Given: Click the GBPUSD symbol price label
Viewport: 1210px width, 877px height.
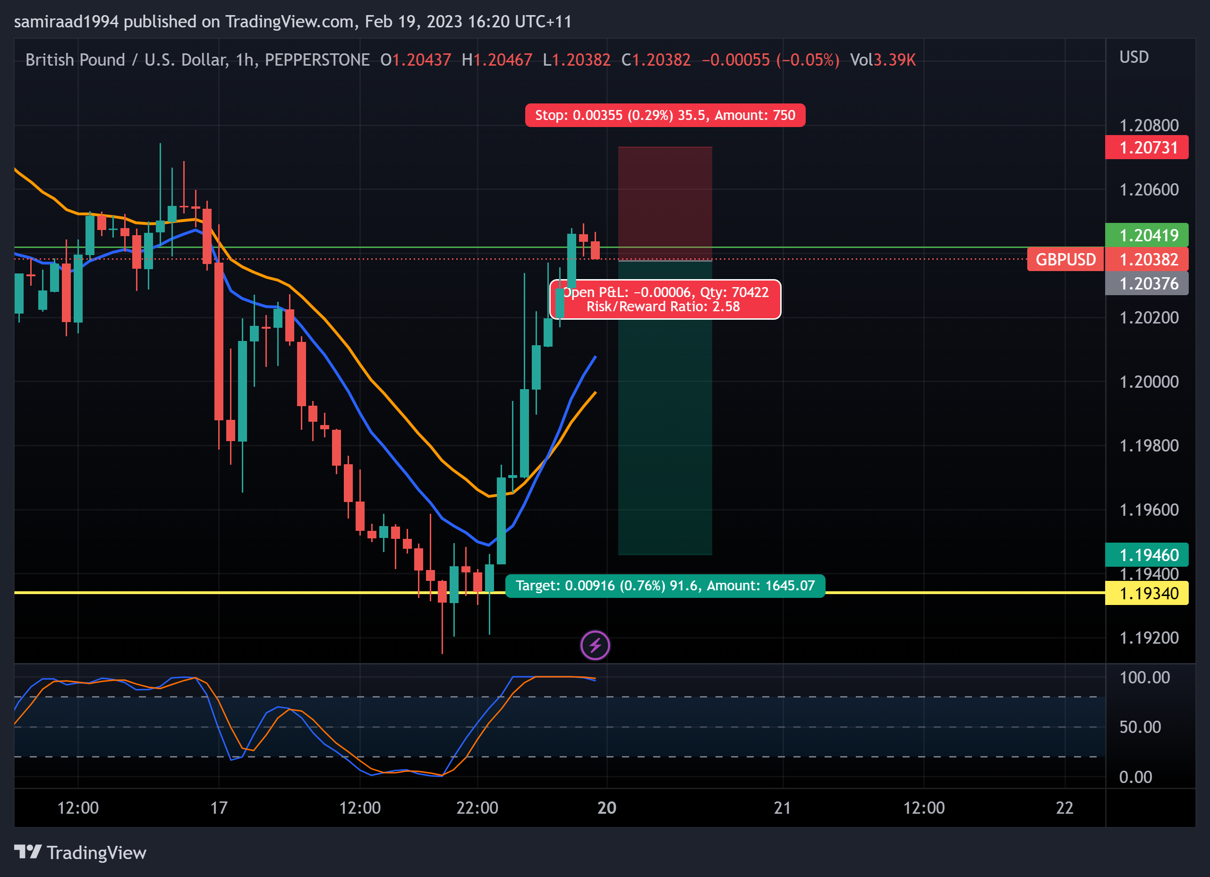Looking at the screenshot, I should pyautogui.click(x=1065, y=259).
